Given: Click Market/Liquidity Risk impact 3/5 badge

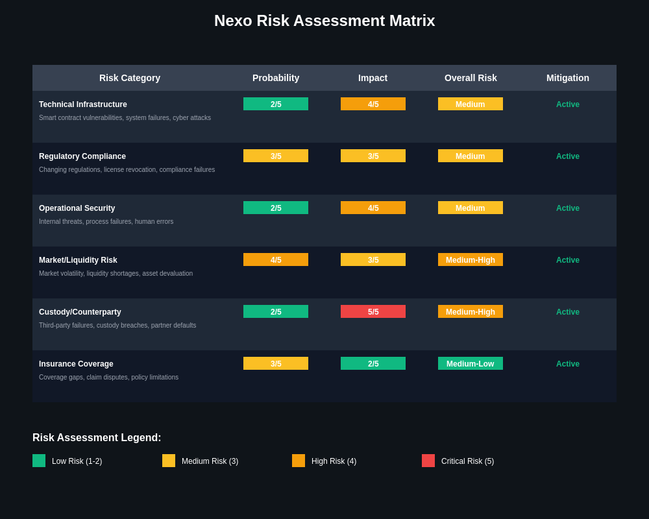Looking at the screenshot, I should [x=373, y=259].
